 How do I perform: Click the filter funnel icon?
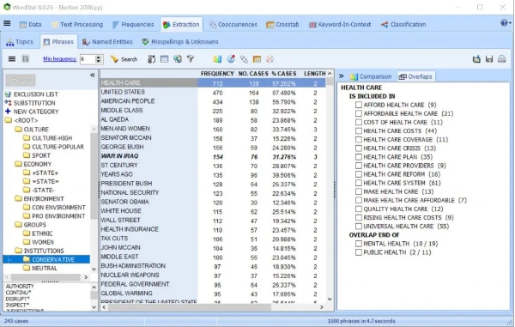click(191, 59)
